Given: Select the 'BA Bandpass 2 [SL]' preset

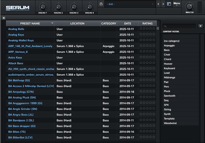Looking at the screenshot, I should pos(21,120).
